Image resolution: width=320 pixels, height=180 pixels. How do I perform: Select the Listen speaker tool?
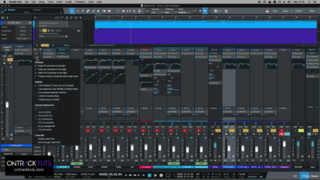pyautogui.click(x=109, y=11)
